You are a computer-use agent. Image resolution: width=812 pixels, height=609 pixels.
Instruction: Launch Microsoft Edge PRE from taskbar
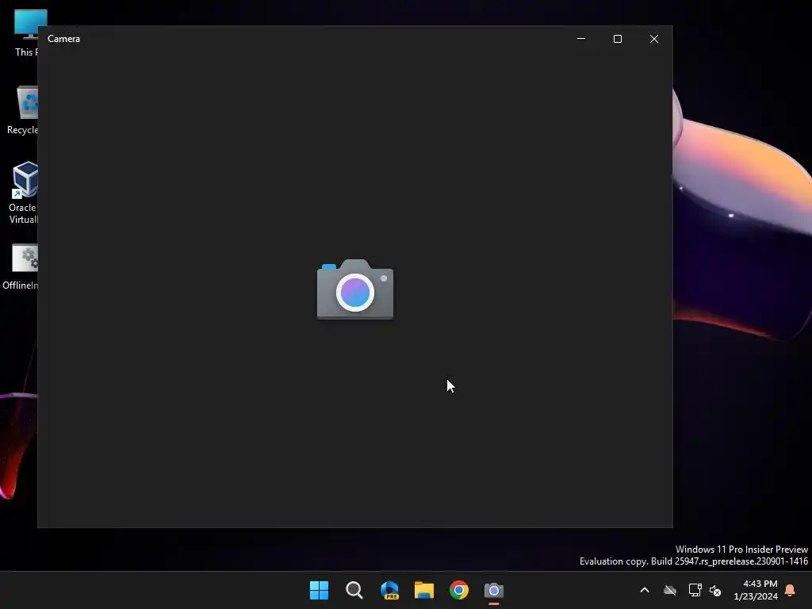pos(389,590)
